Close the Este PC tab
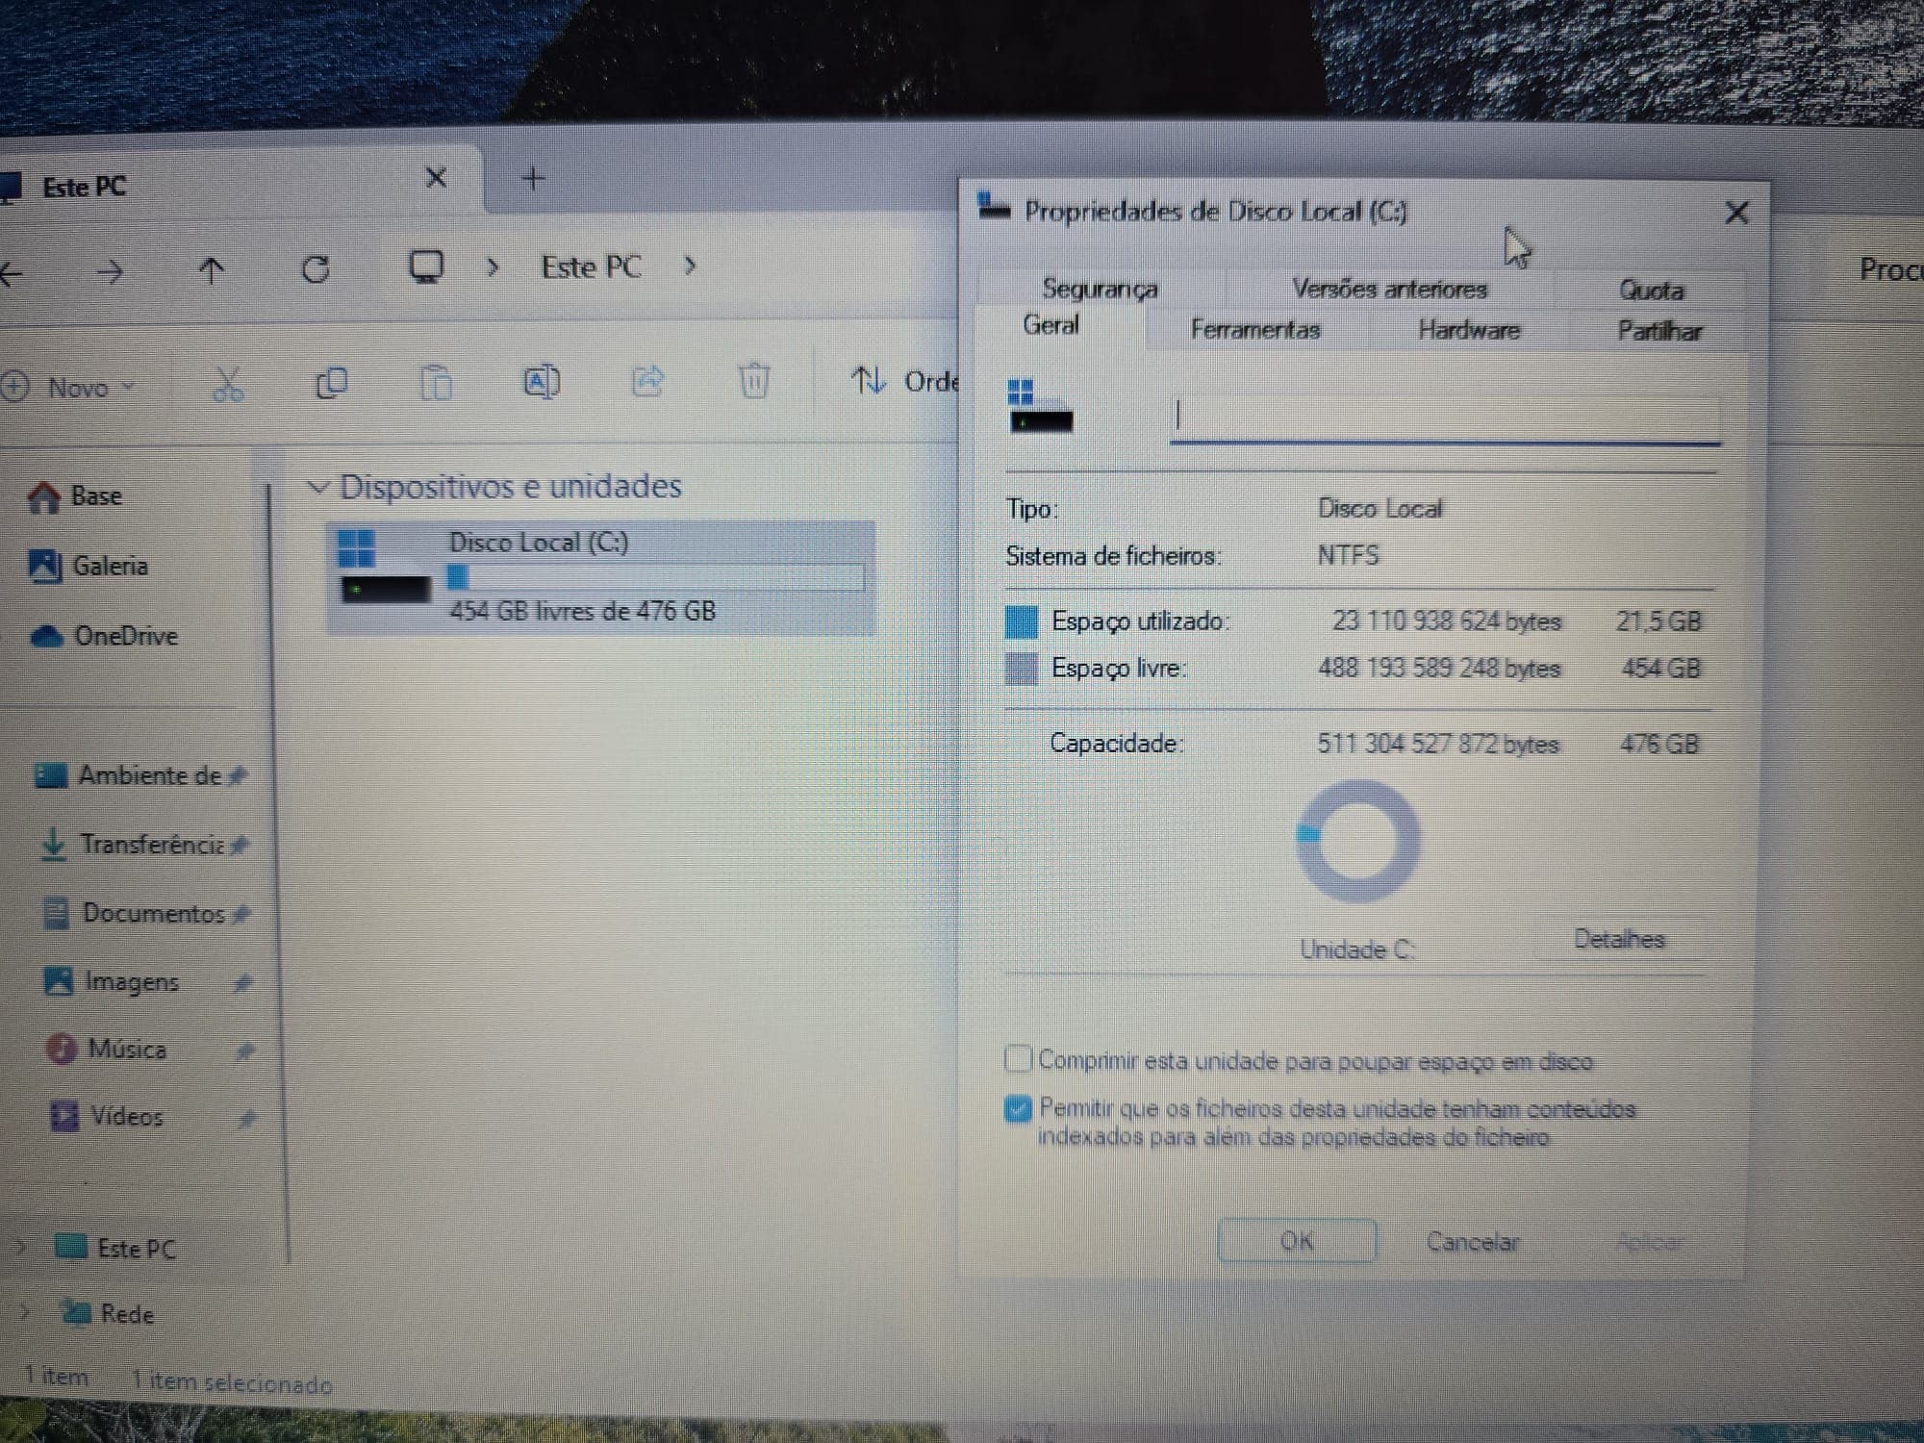Viewport: 1924px width, 1443px height. 436,178
